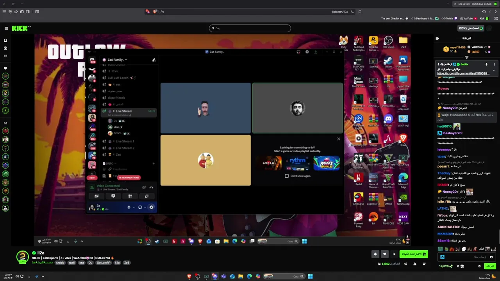Open the YouTube bookmark in browser bar
This screenshot has width=500, height=281.
(468, 18)
